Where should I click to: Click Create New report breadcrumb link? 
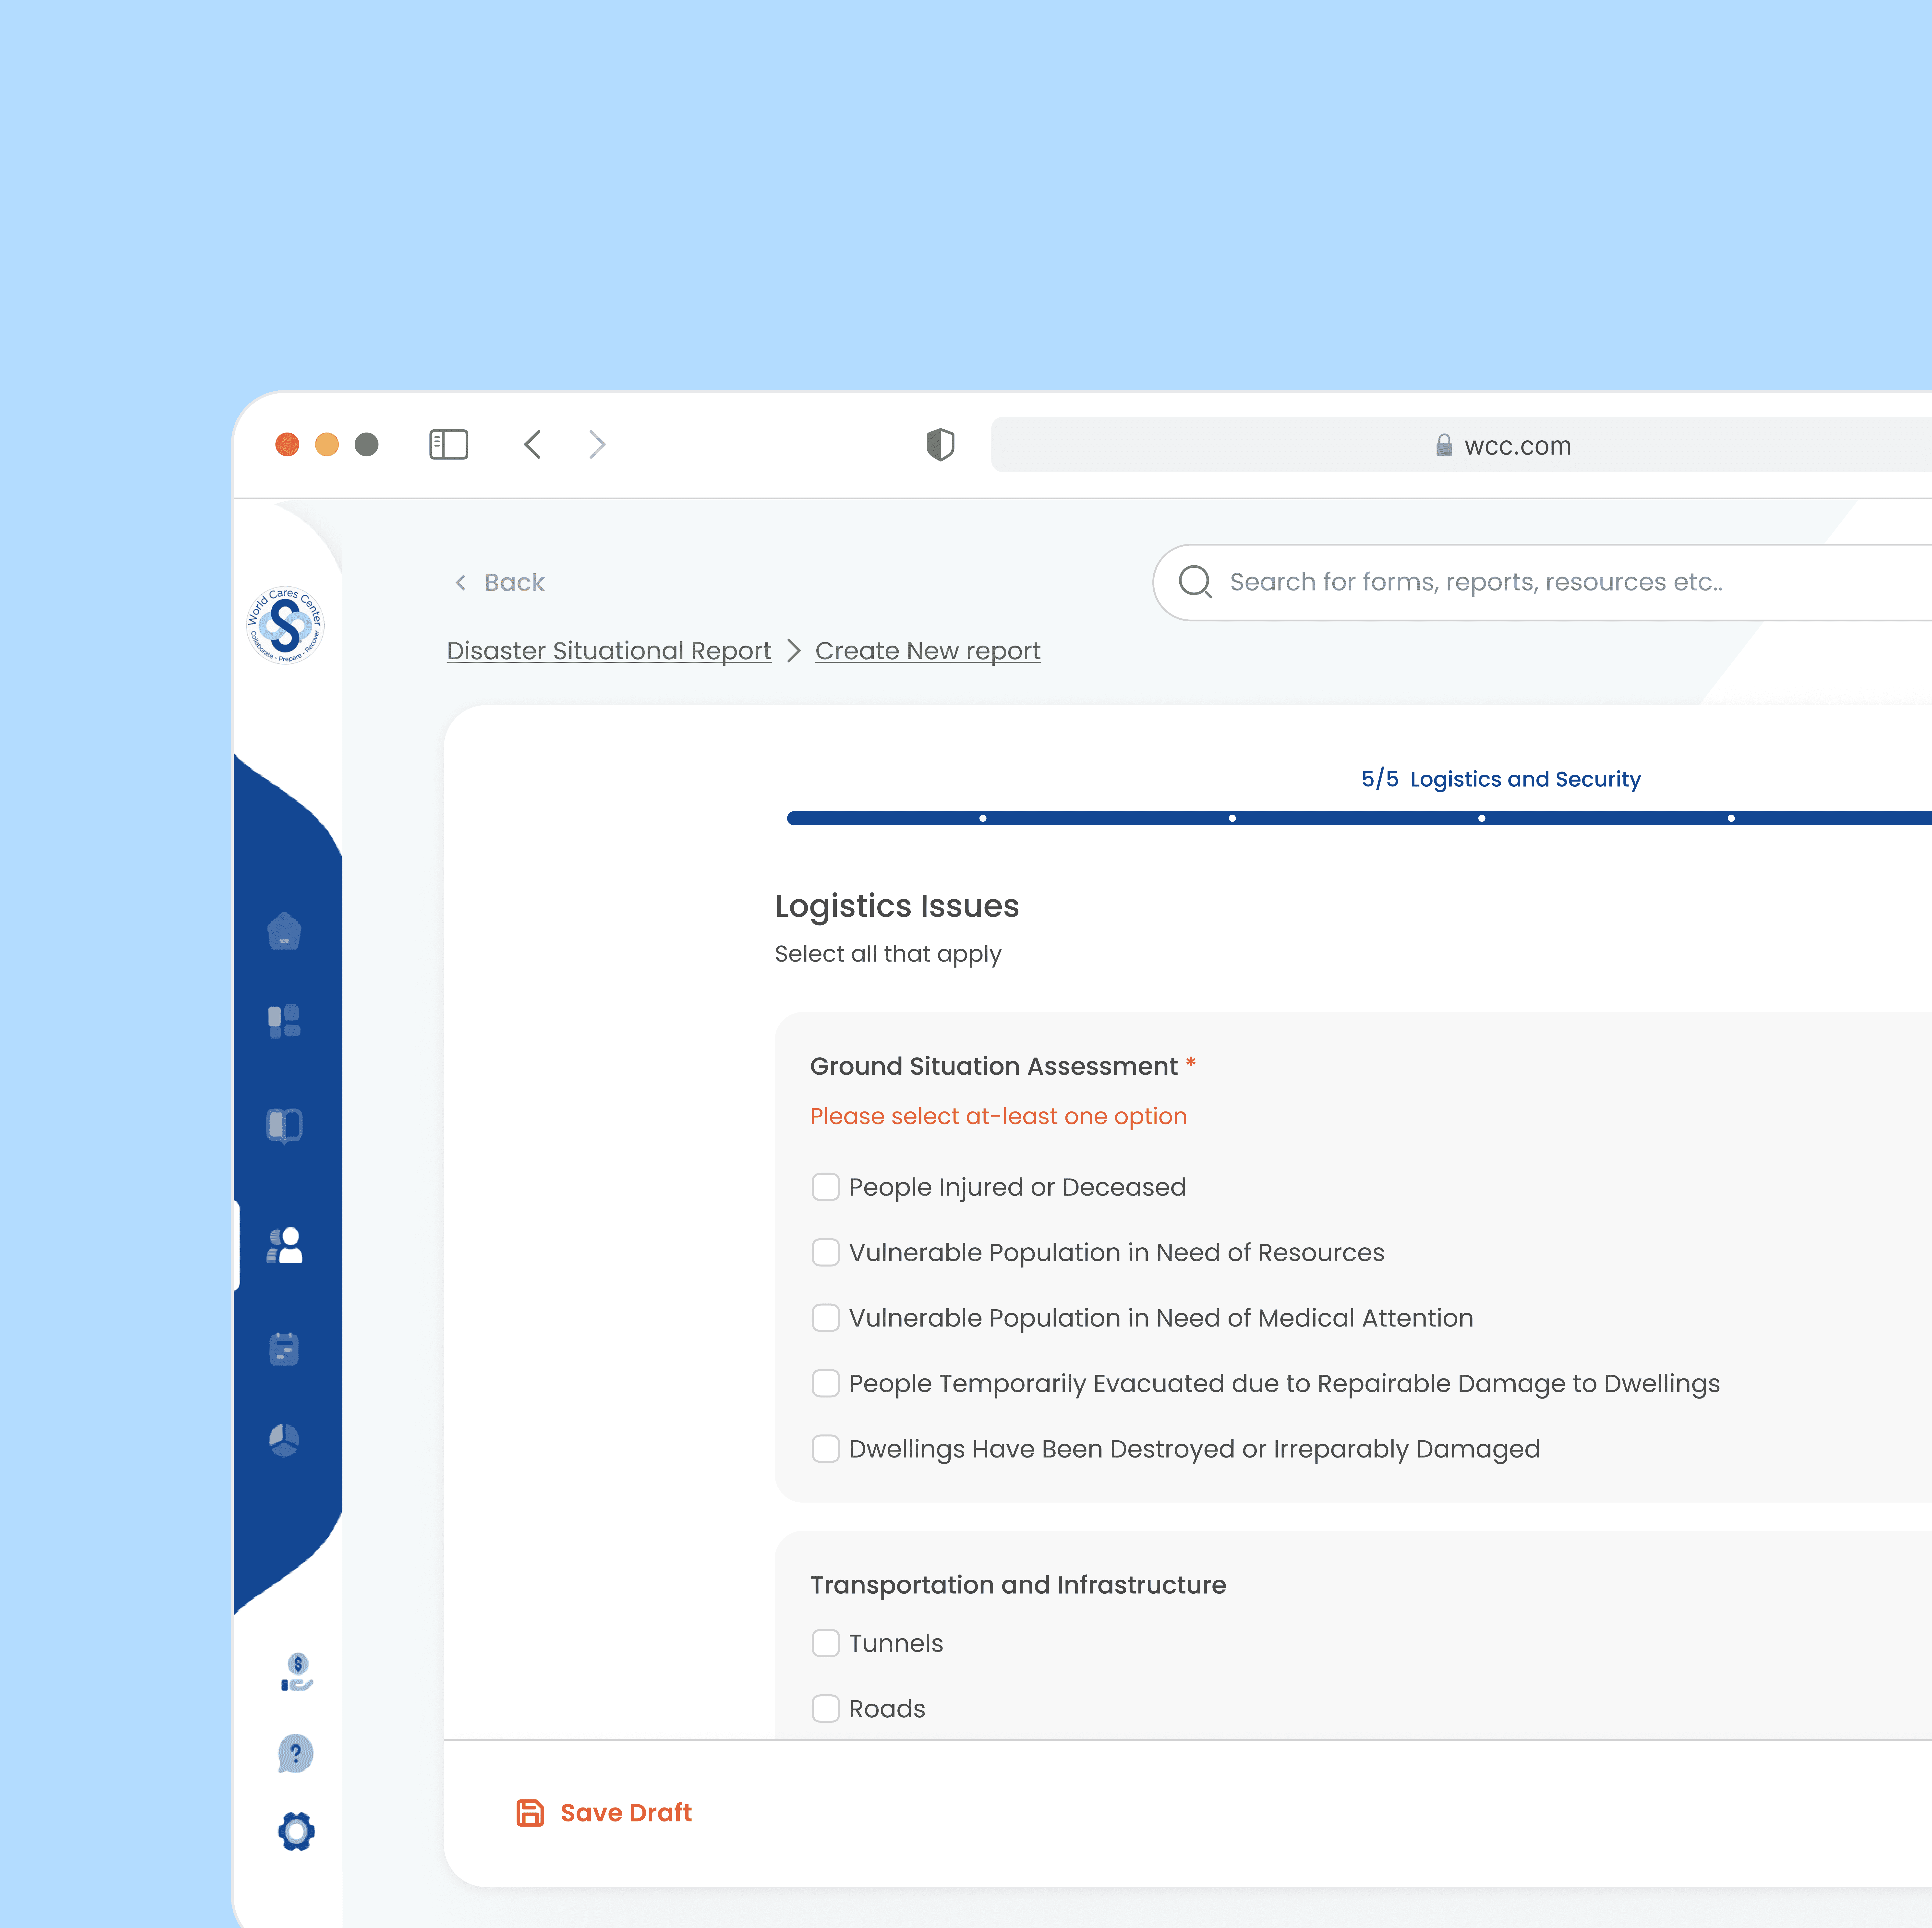click(x=927, y=651)
